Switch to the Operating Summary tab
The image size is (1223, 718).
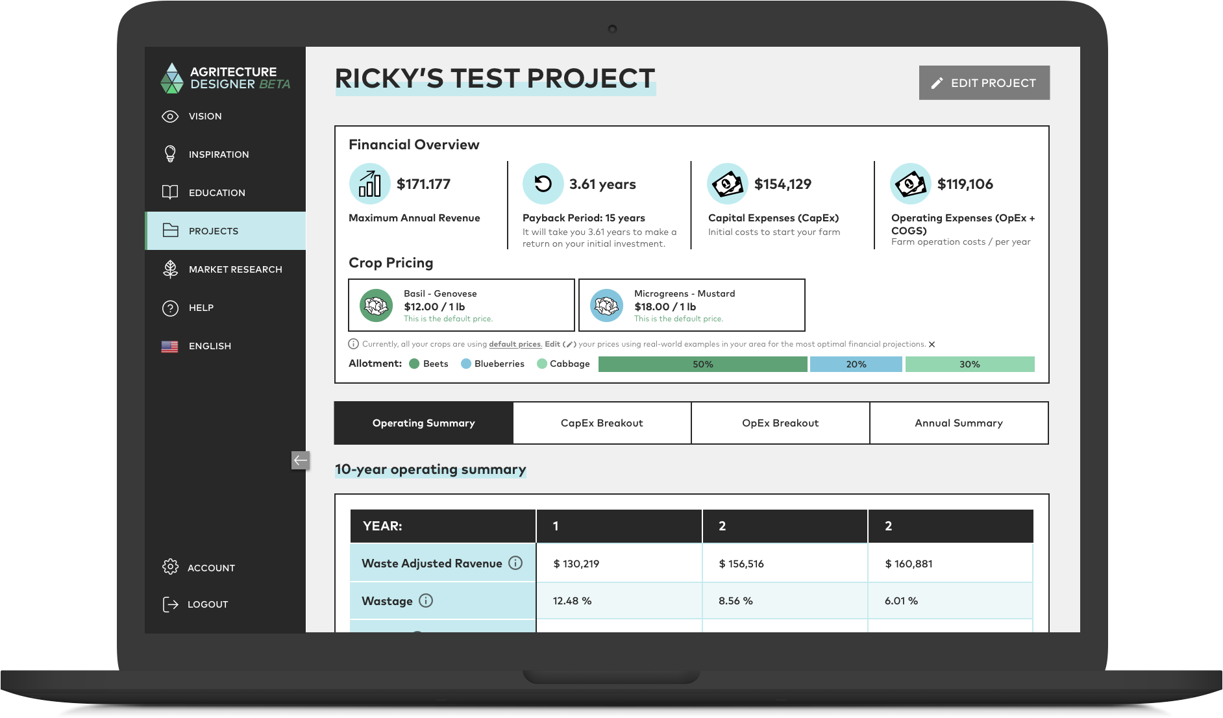(424, 423)
